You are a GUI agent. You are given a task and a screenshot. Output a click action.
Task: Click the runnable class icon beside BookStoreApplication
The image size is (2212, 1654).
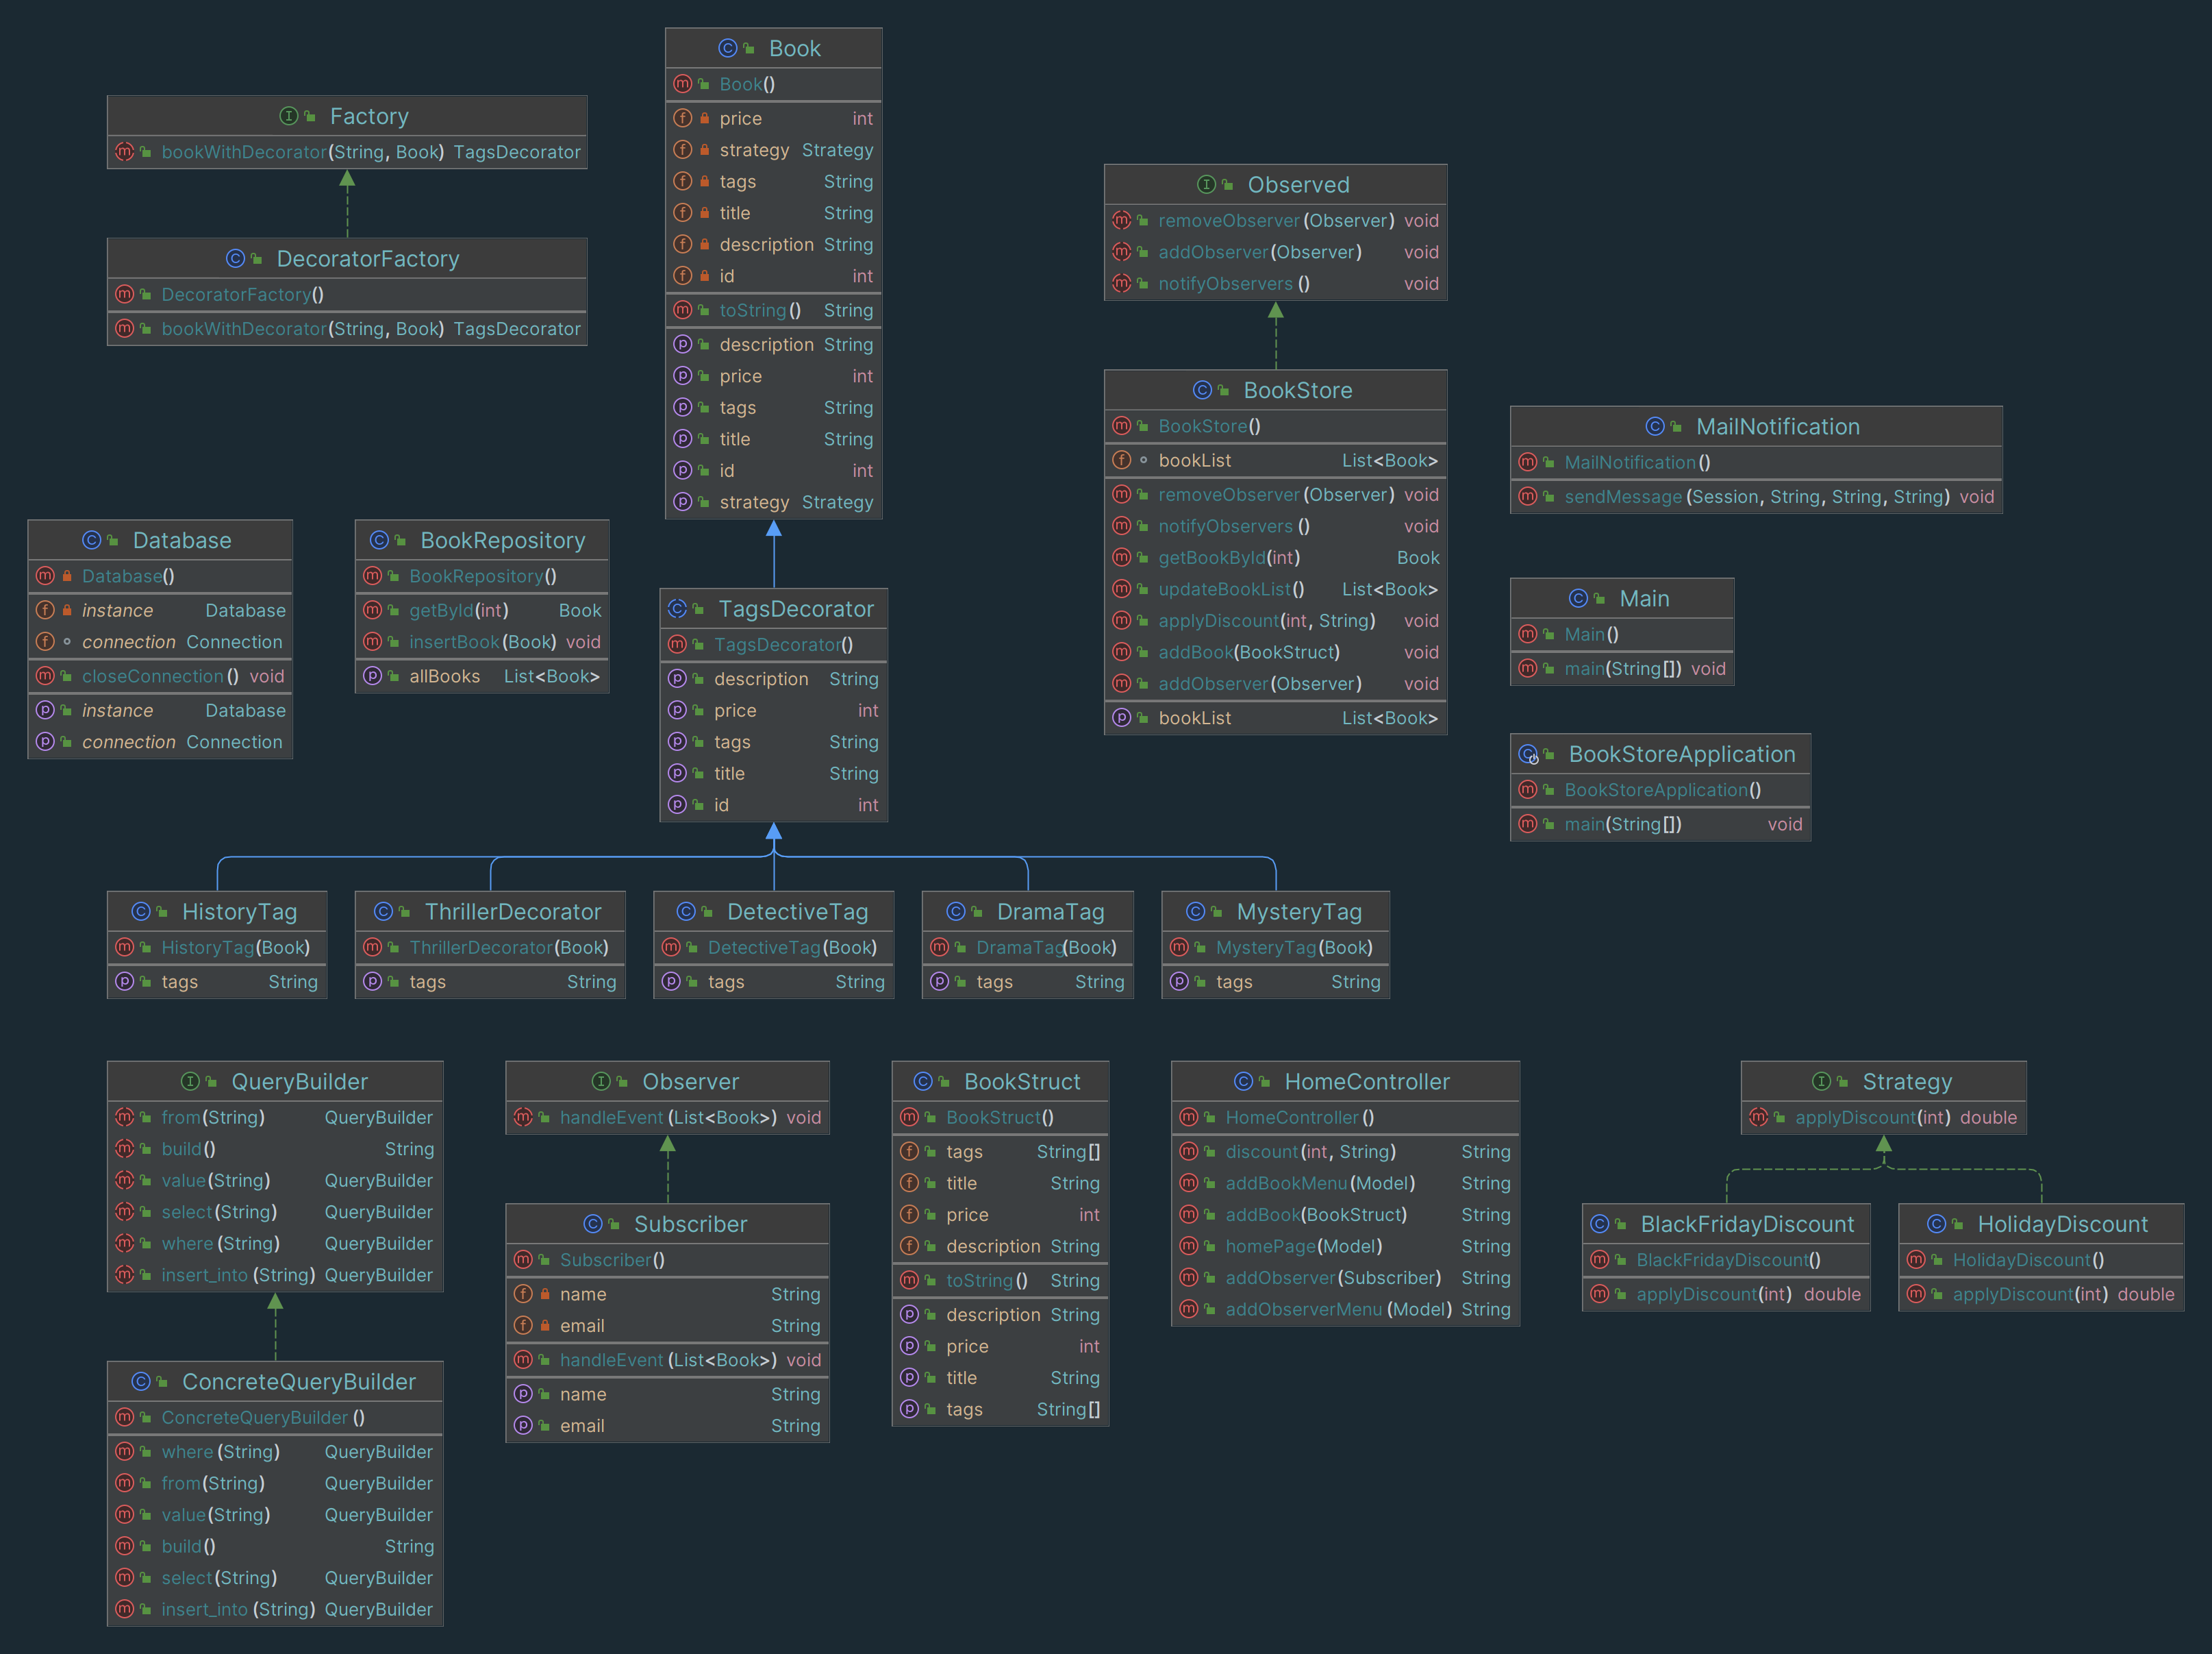coord(1528,754)
